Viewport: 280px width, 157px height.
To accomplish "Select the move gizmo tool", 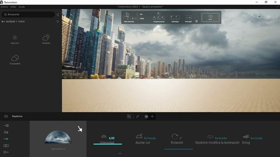I will (x=152, y=116).
